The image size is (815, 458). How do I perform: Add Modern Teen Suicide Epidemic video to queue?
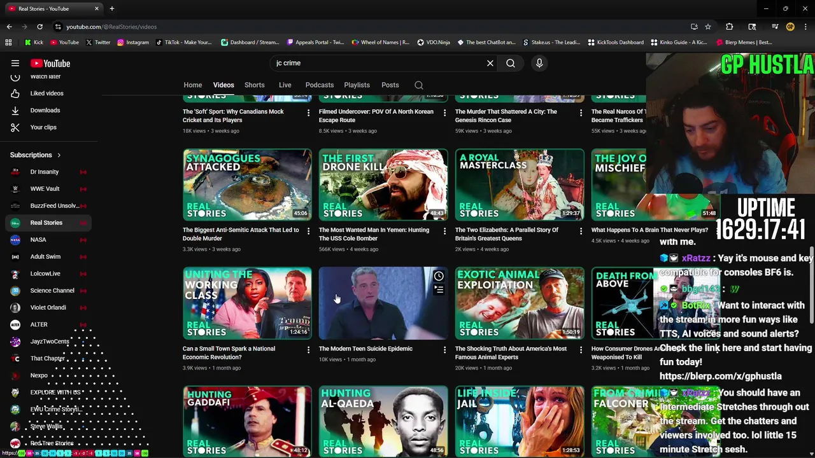[439, 289]
